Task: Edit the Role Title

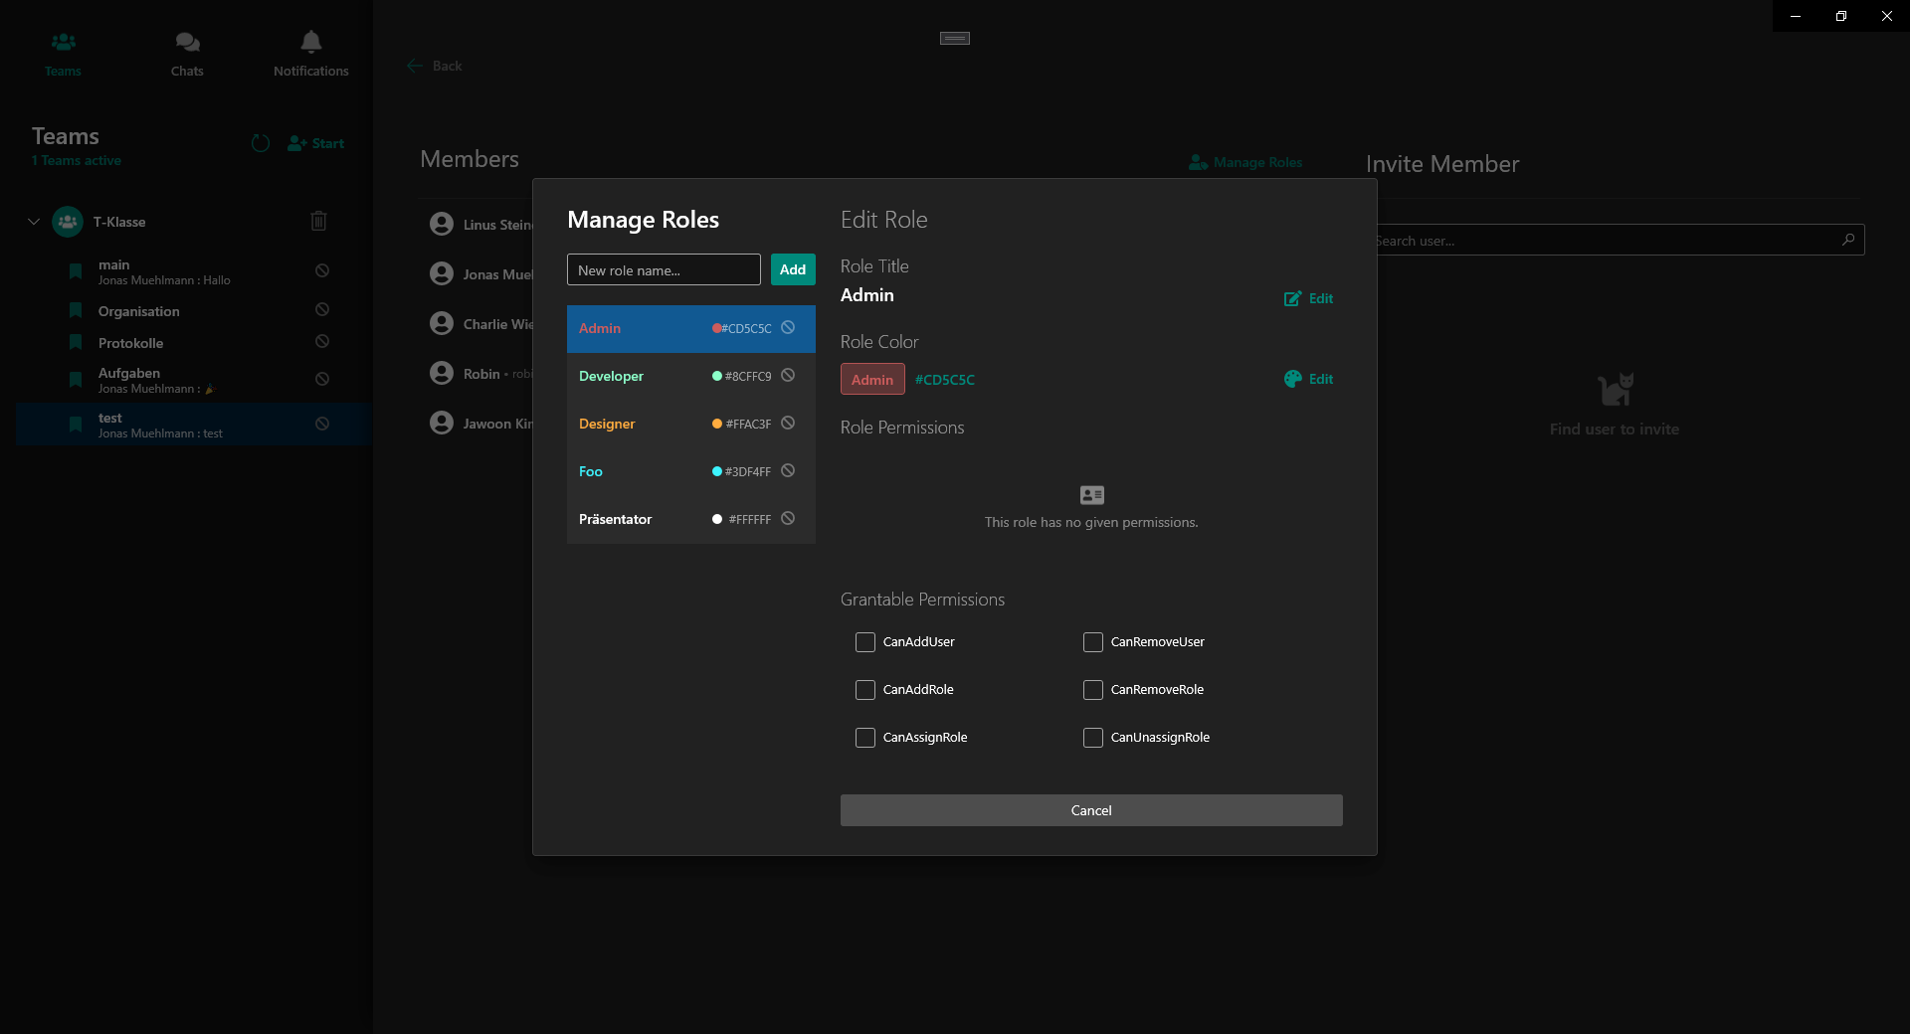Action: pyautogui.click(x=1308, y=298)
